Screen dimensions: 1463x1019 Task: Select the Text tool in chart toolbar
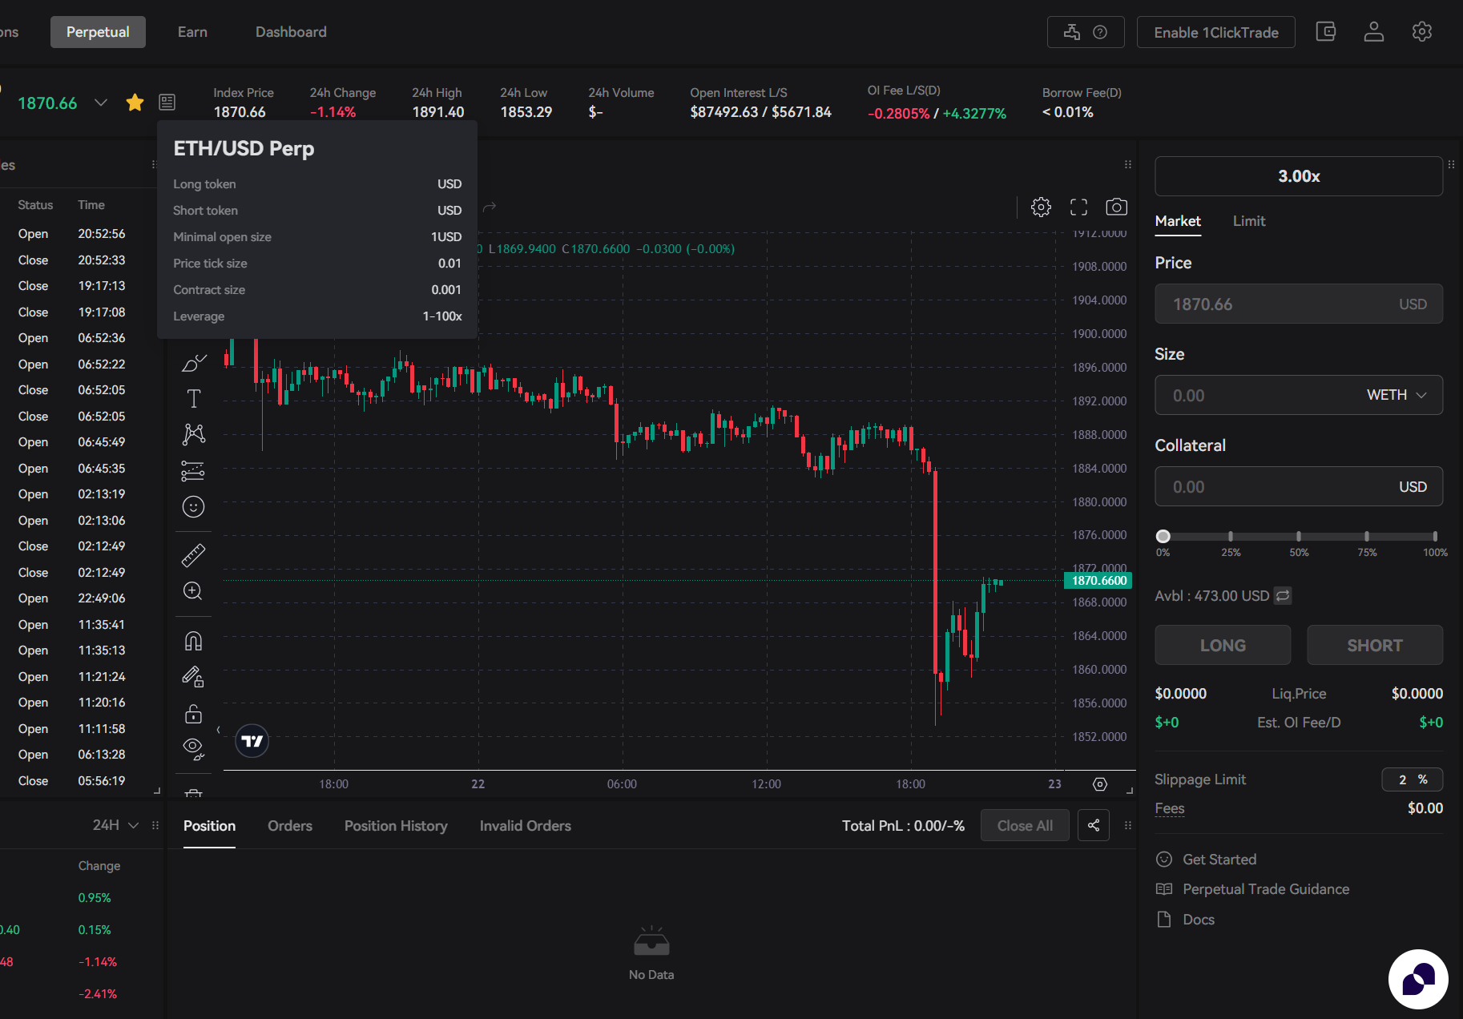click(x=194, y=398)
